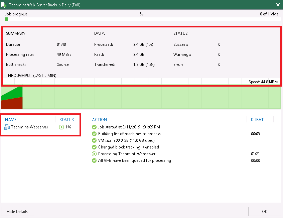Image resolution: width=283 pixels, height=218 pixels.
Task: Click the green progress icon beside 1% status
Action: [62, 127]
